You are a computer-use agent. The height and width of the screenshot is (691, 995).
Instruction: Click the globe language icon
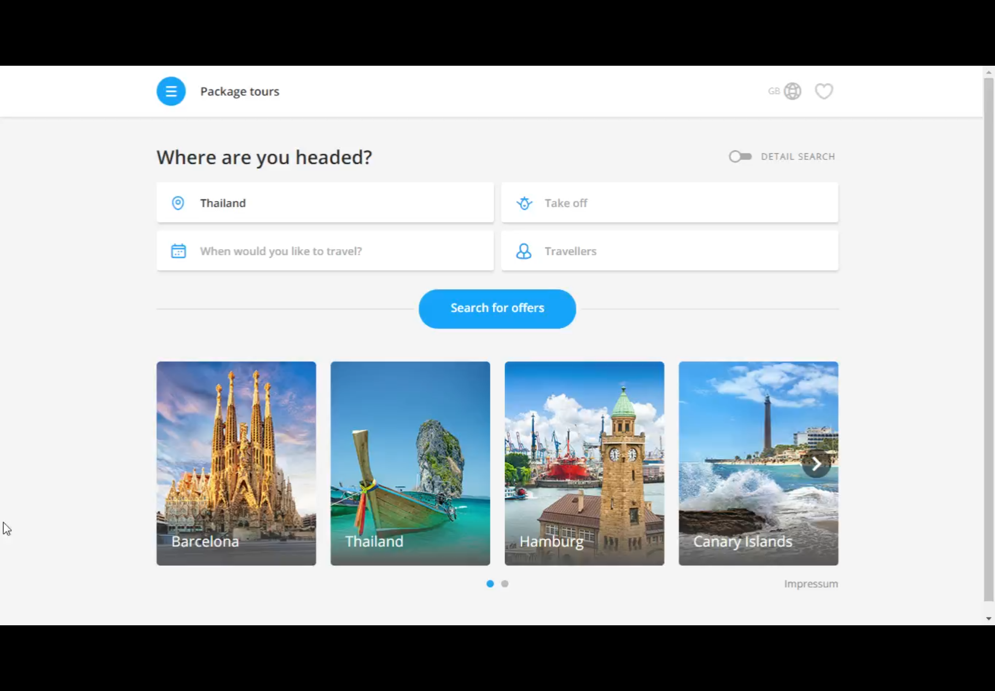pyautogui.click(x=792, y=91)
